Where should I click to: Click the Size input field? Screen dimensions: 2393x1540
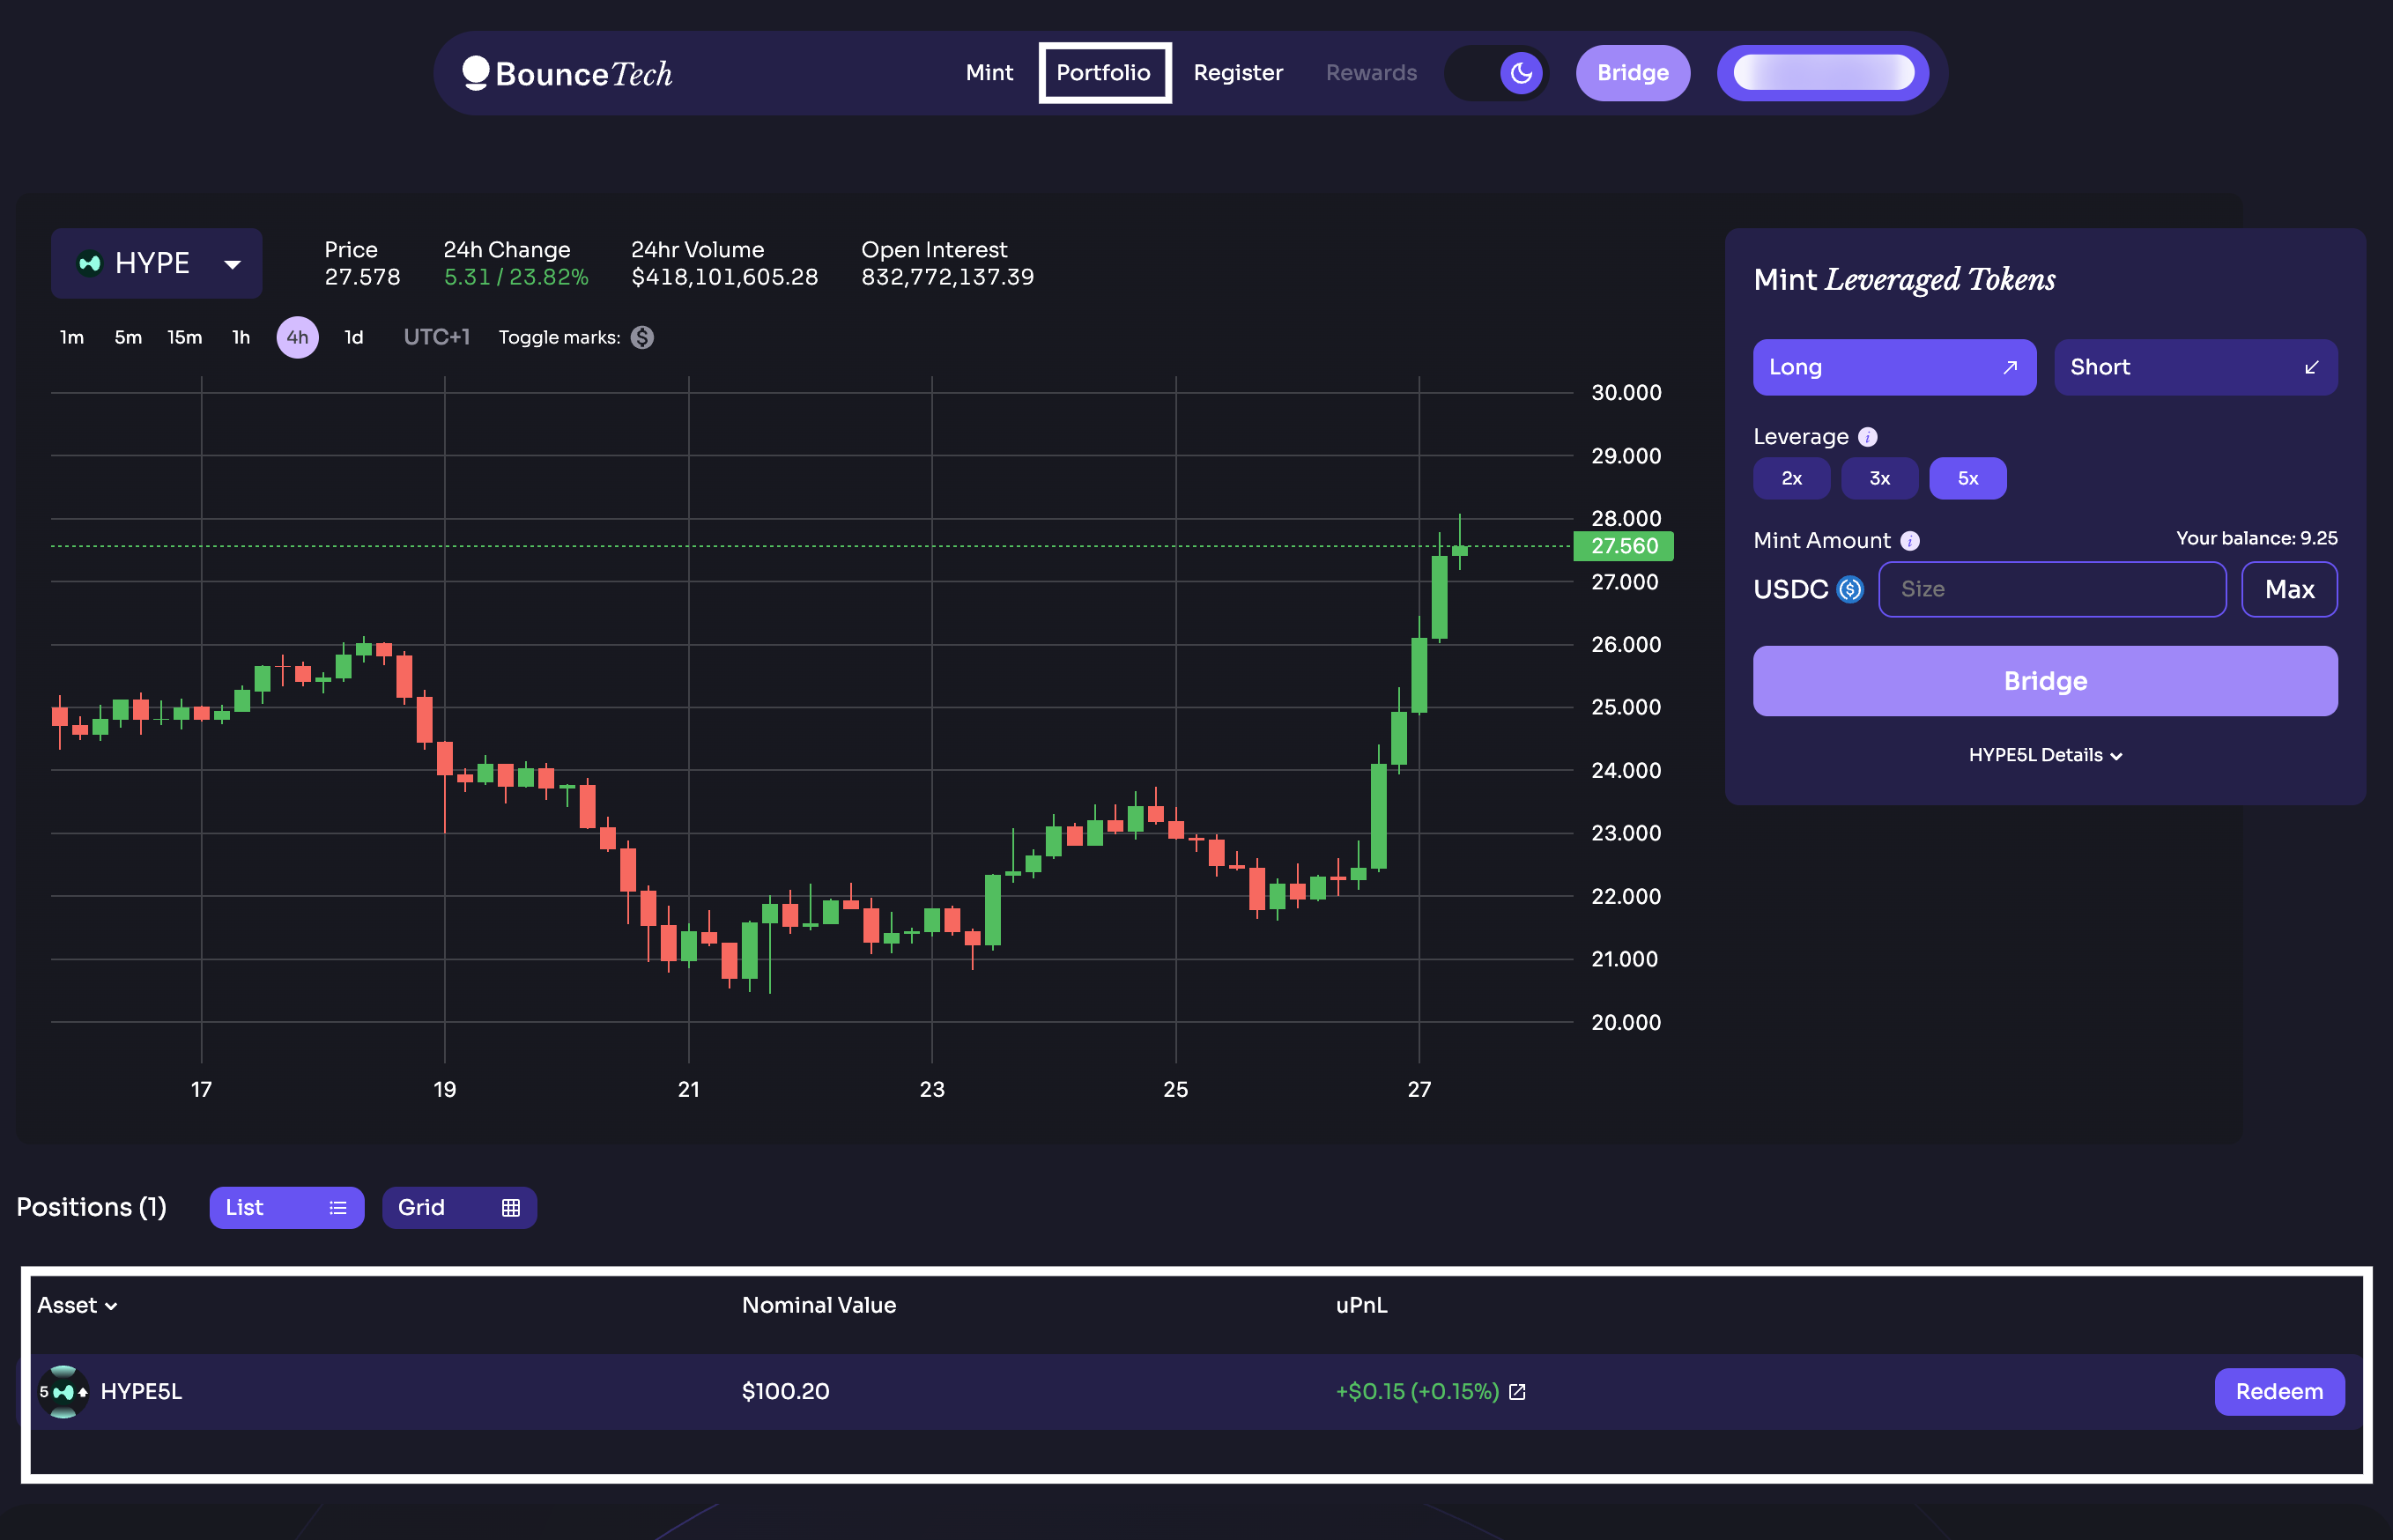2051,589
